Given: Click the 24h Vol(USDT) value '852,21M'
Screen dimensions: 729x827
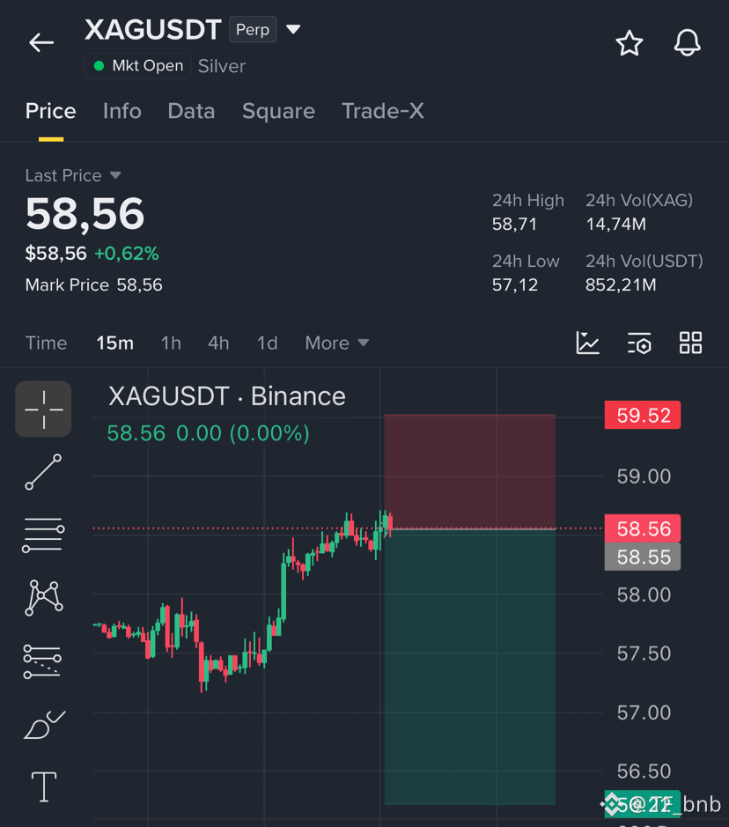Looking at the screenshot, I should click(x=621, y=284).
